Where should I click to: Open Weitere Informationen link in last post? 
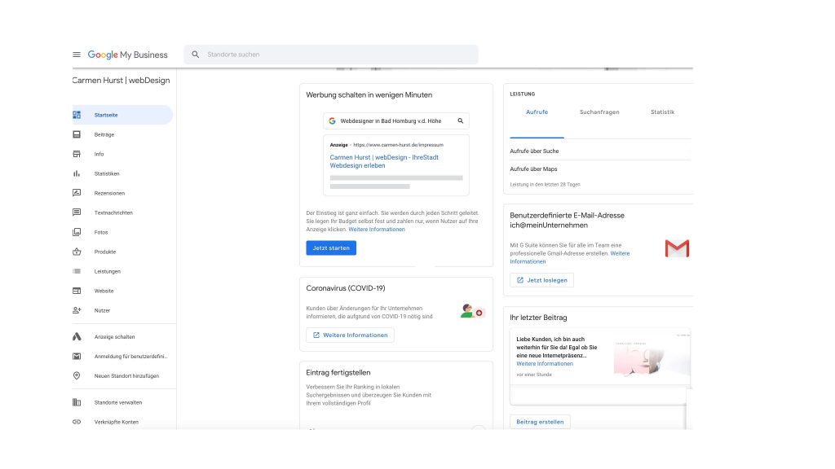[x=545, y=364]
